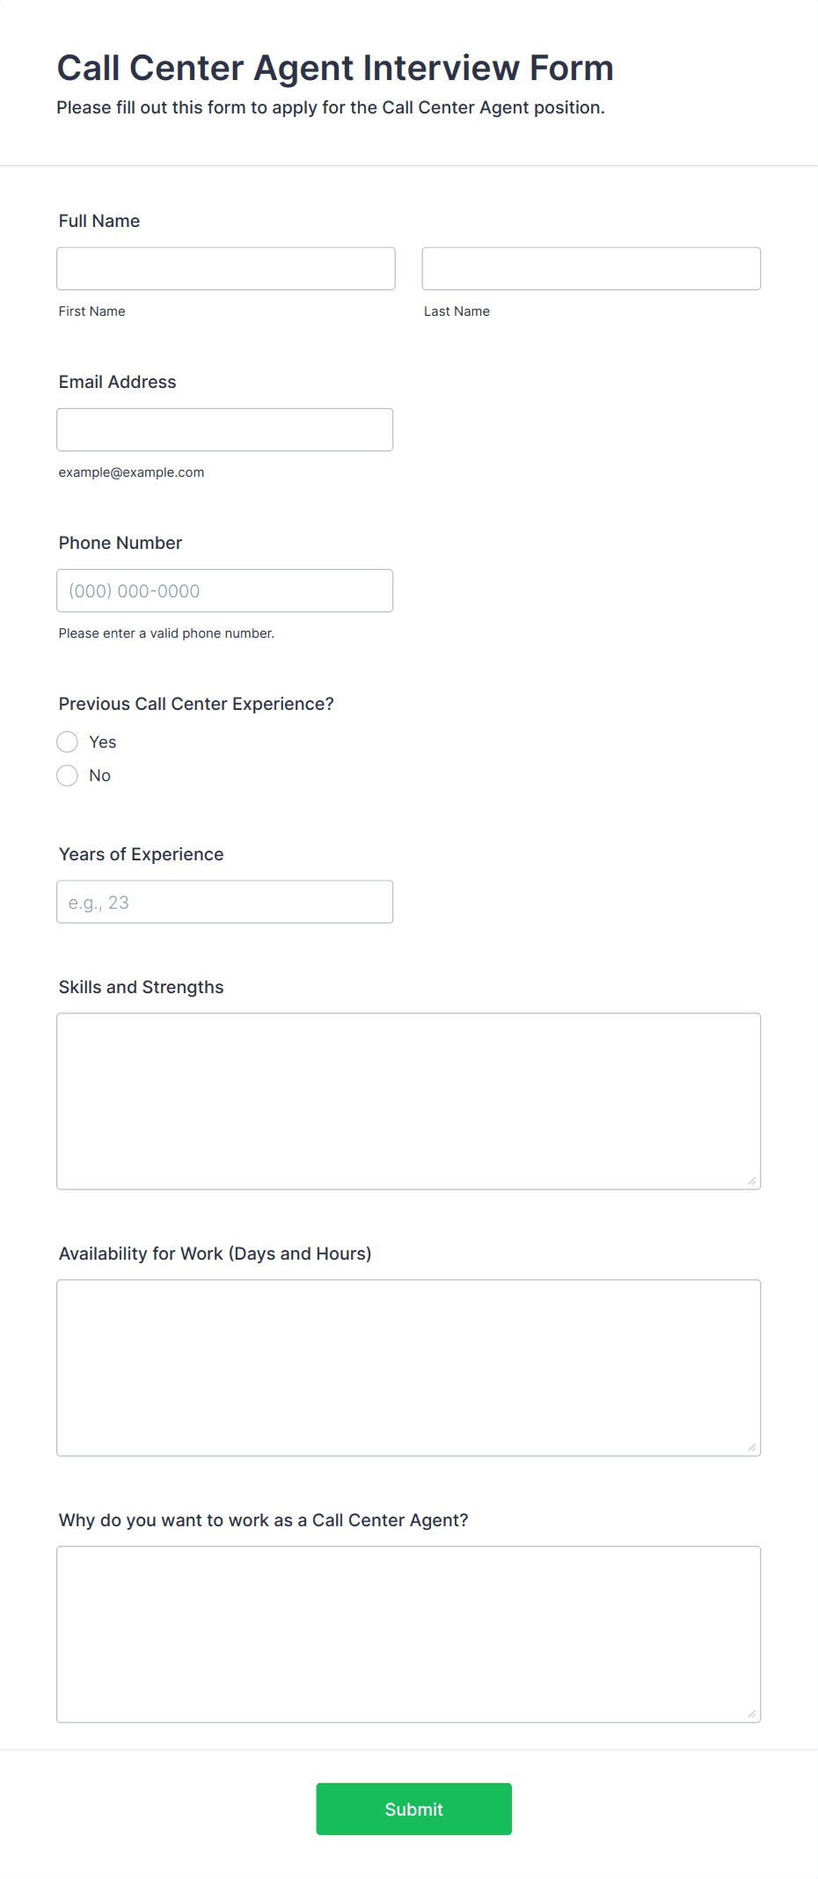Click the resize handle of the Skills textarea
The width and height of the screenshot is (818, 1879).
[x=752, y=1181]
